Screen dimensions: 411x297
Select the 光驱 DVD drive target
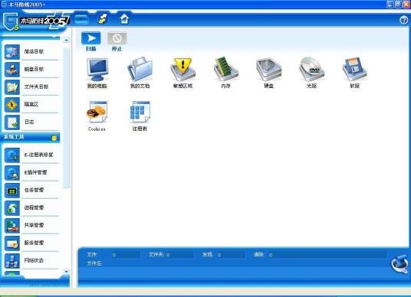pyautogui.click(x=311, y=73)
